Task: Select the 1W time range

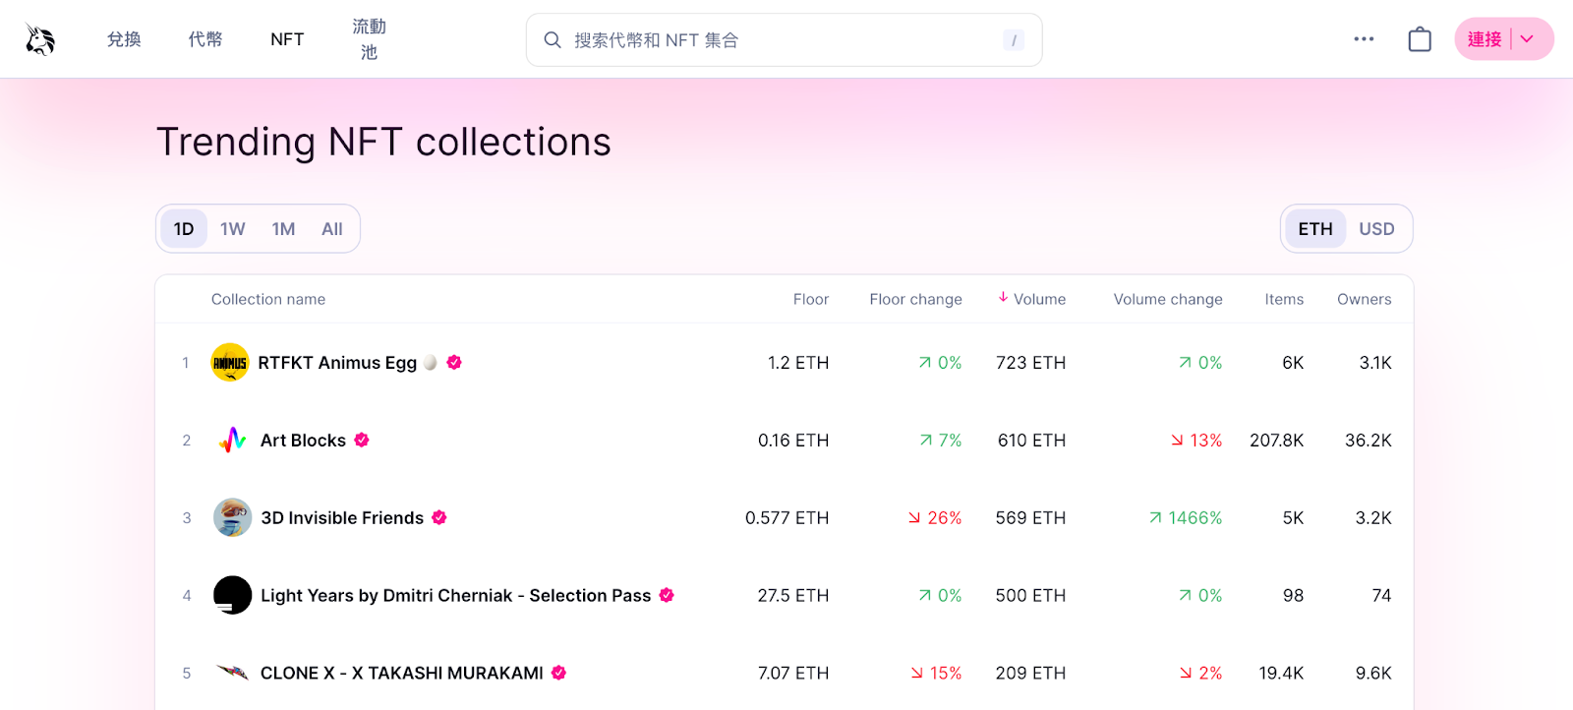Action: pyautogui.click(x=233, y=229)
